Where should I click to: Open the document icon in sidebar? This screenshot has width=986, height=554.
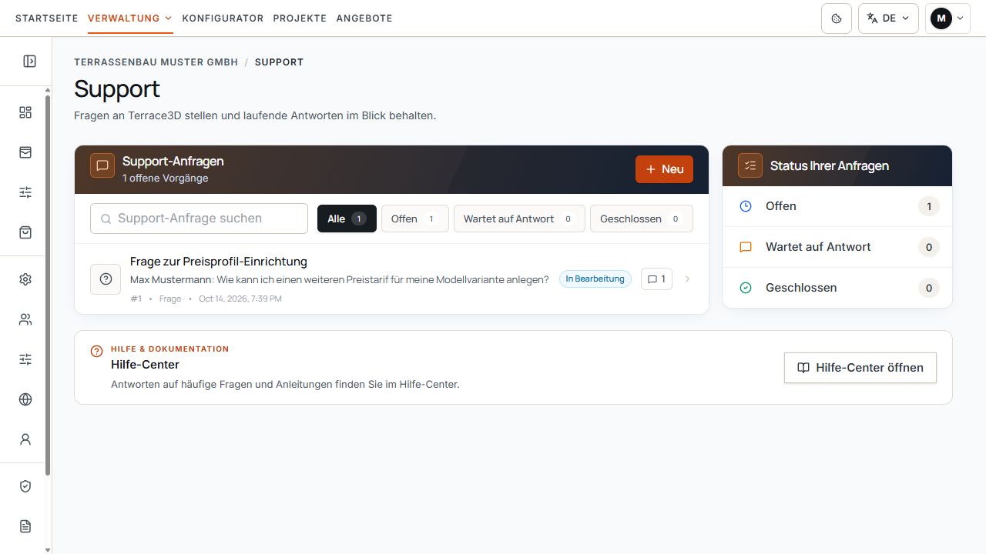[25, 526]
